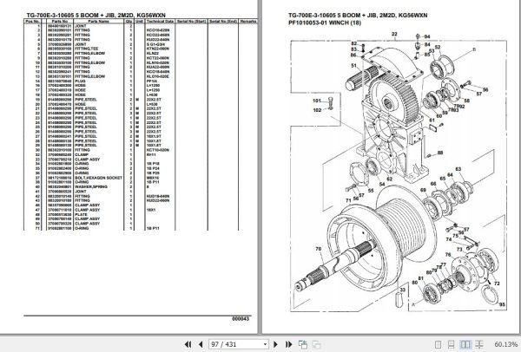Click 'WASHER,SPRING' in the parts list
521x352 pixels.
click(x=91, y=186)
